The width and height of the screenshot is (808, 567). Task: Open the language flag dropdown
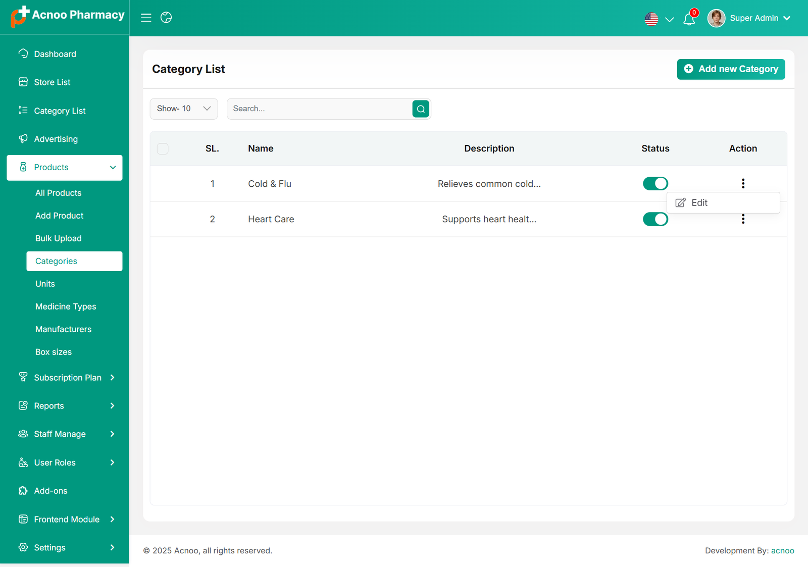659,19
